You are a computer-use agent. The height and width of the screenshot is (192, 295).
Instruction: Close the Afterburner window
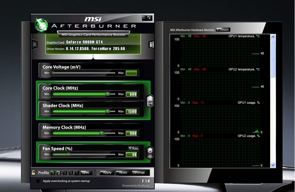click(149, 18)
